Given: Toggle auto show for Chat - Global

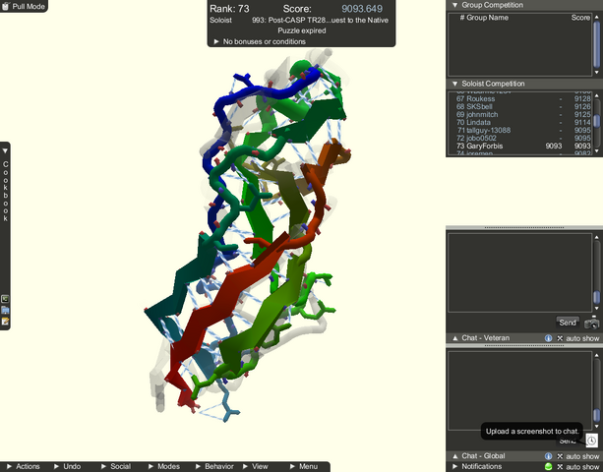Looking at the screenshot, I should [578, 456].
